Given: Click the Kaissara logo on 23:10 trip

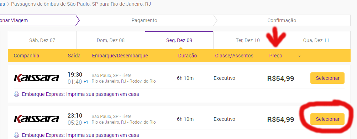Looking at the screenshot, I should click(x=36, y=119).
